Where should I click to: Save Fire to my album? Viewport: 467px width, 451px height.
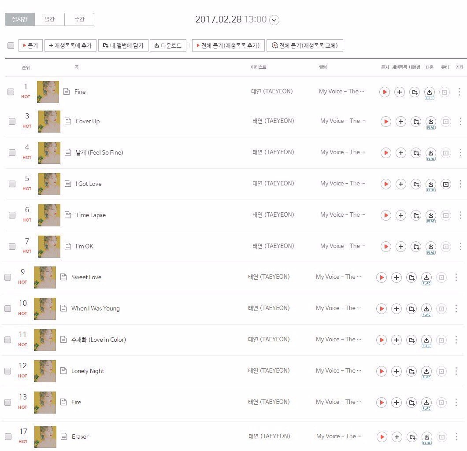point(411,403)
